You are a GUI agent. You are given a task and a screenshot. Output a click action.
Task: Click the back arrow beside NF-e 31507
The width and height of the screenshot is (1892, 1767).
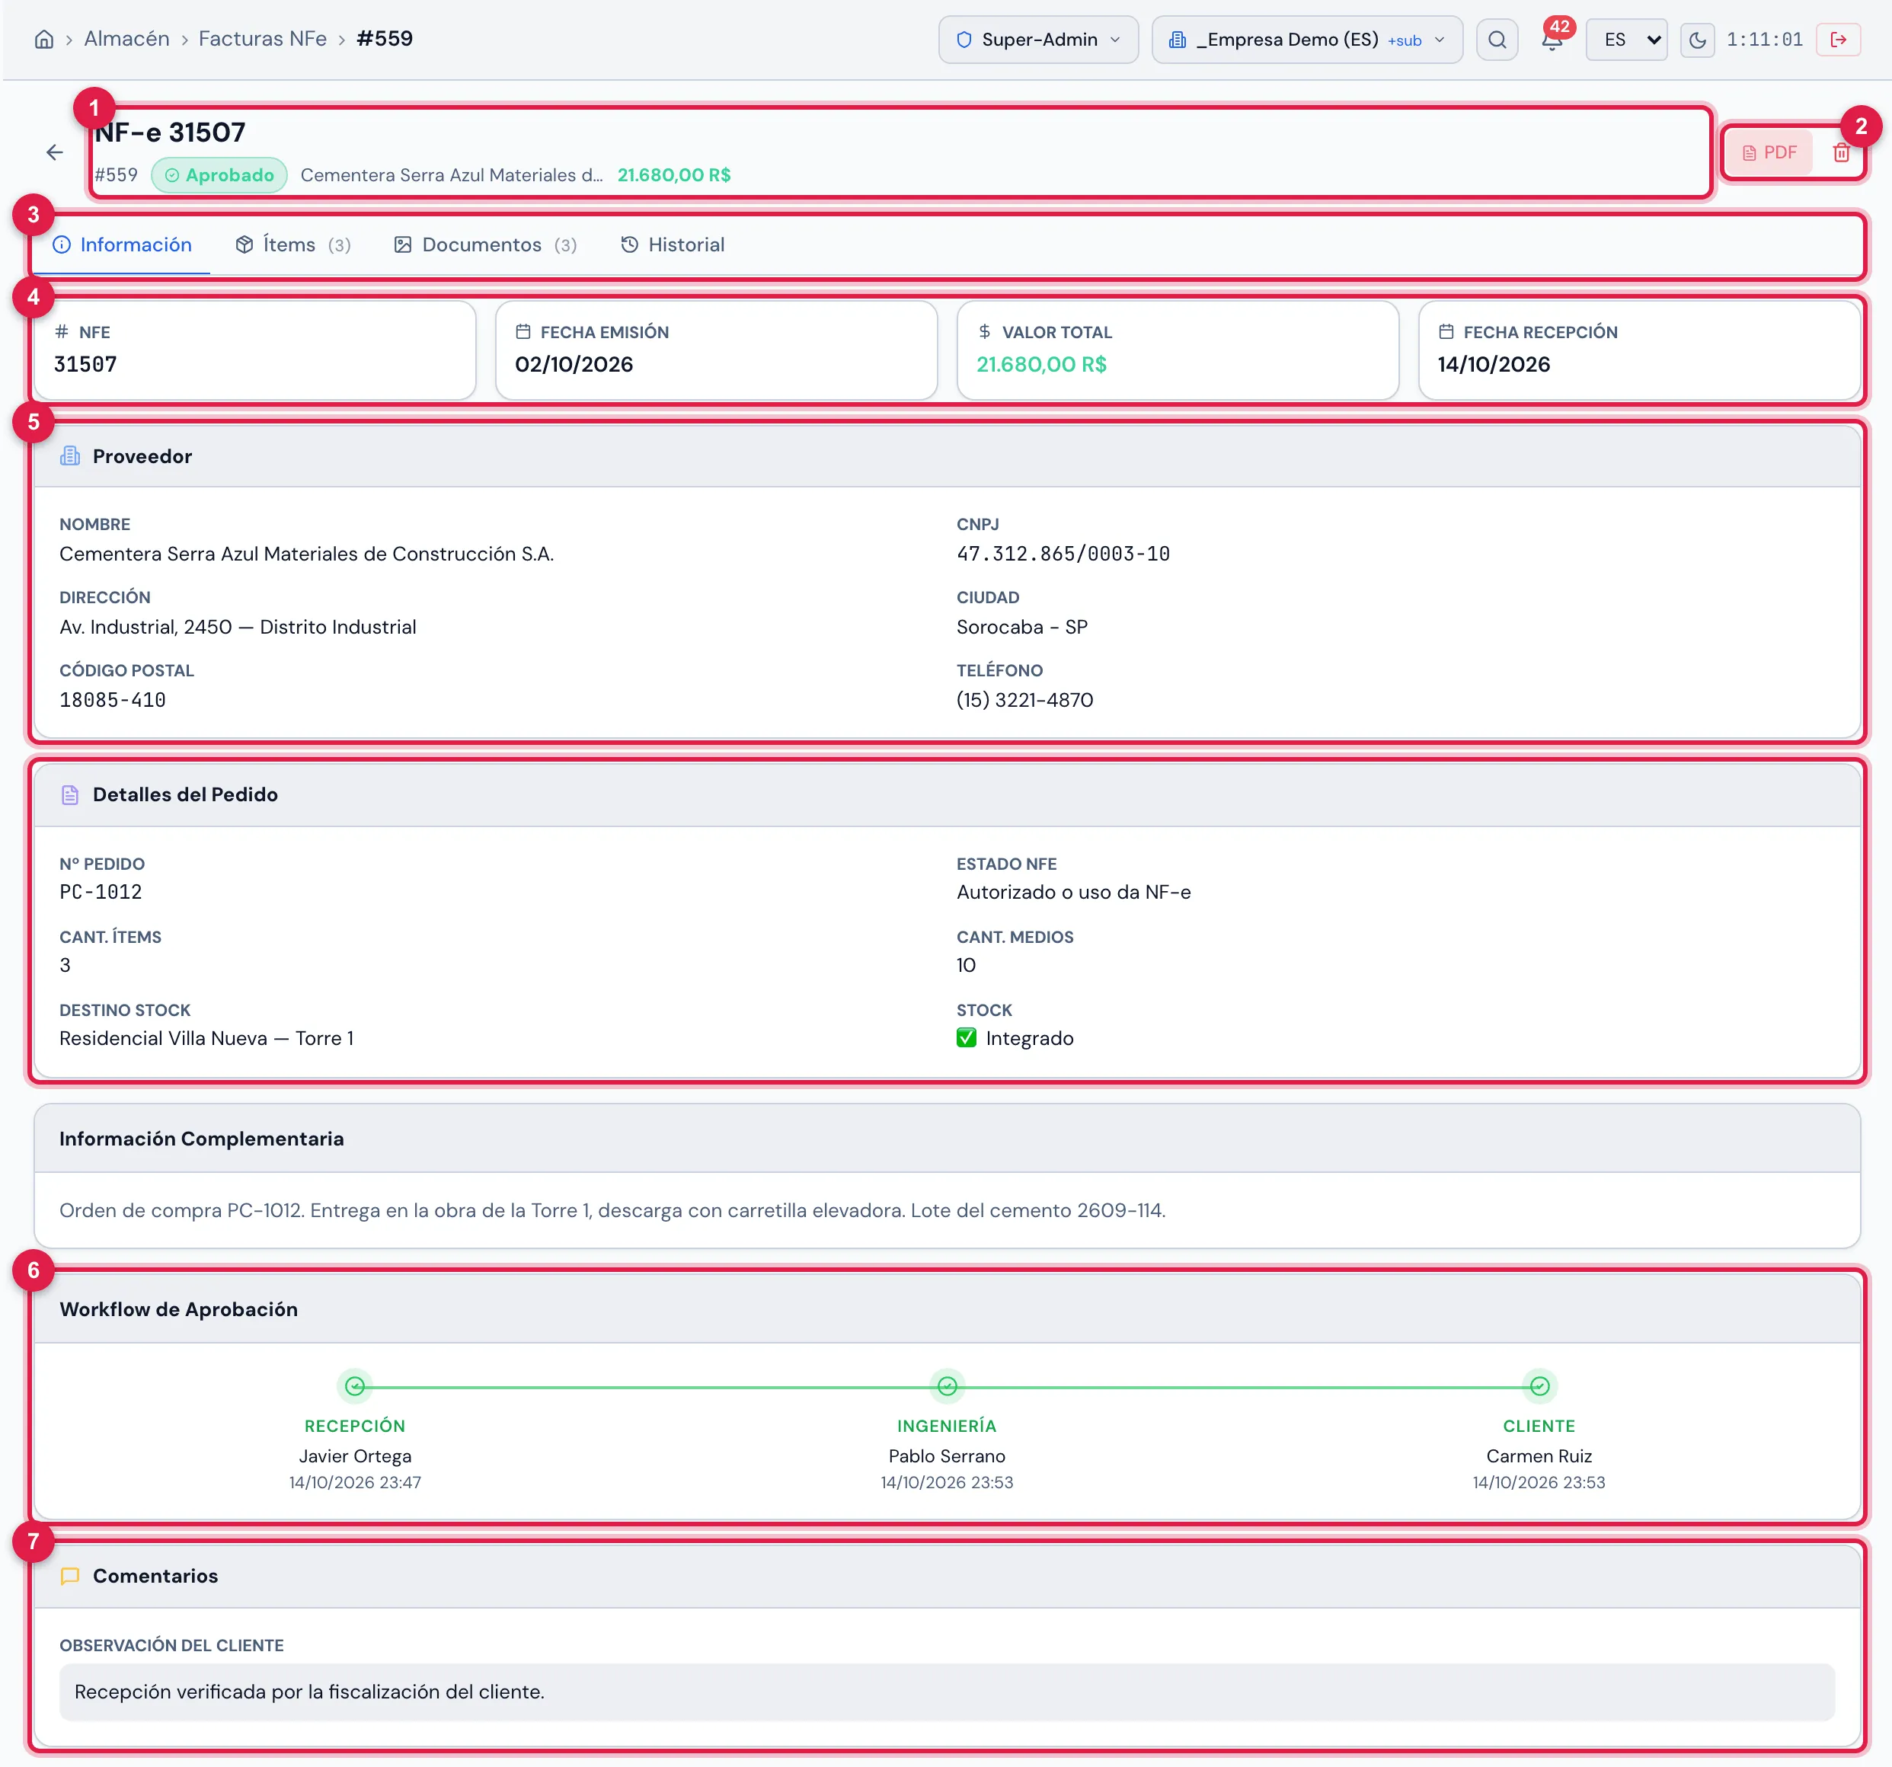(x=55, y=152)
